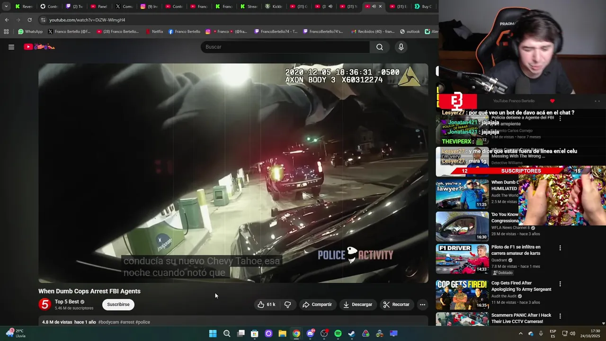Viewport: 606px width, 341px height.
Task: Share the video via Compartir
Action: (317, 305)
